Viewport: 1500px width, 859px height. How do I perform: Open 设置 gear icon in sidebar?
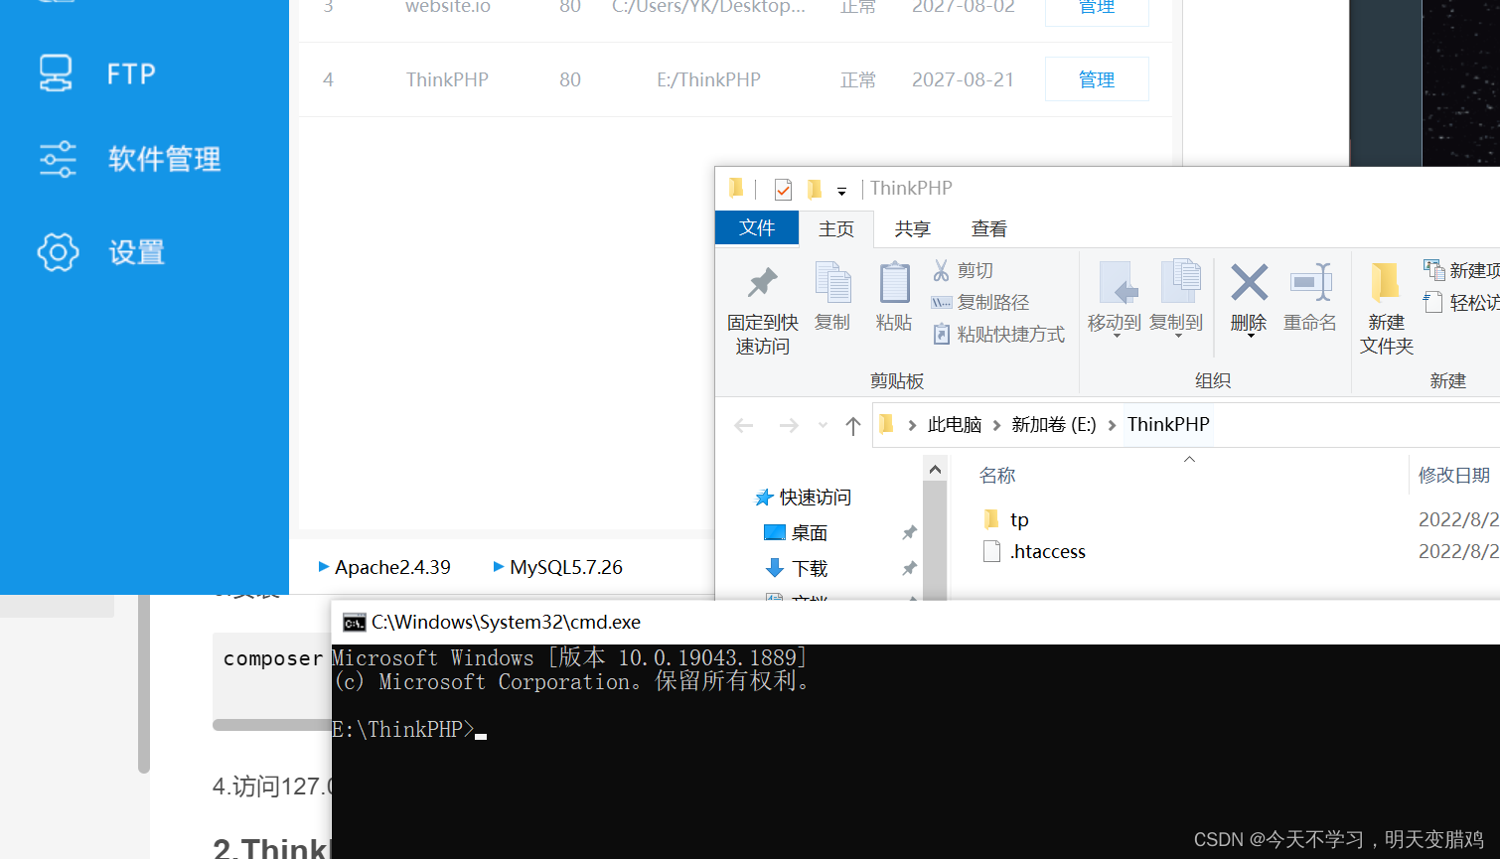pyautogui.click(x=58, y=252)
